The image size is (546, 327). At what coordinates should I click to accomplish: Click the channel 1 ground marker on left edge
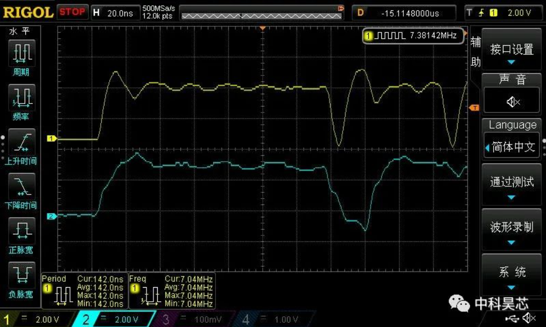point(52,138)
